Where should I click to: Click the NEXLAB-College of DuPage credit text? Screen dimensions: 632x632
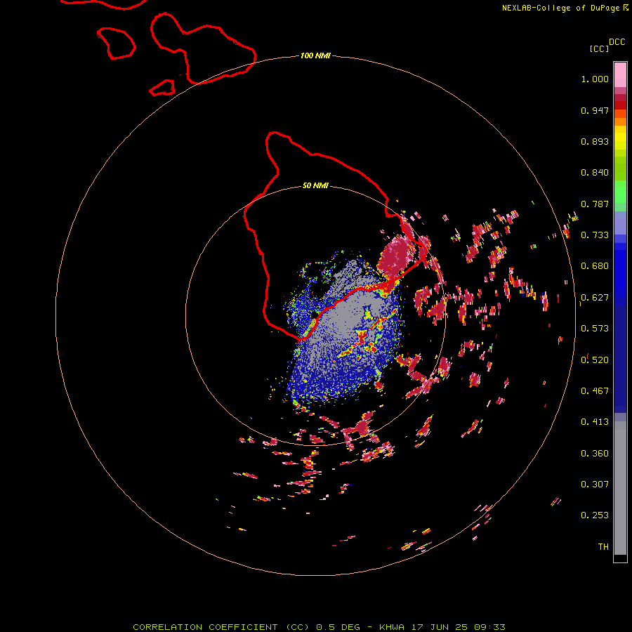click(560, 8)
